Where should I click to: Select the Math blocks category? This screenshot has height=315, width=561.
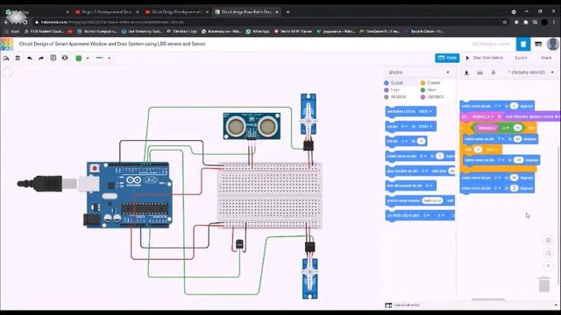tap(429, 90)
